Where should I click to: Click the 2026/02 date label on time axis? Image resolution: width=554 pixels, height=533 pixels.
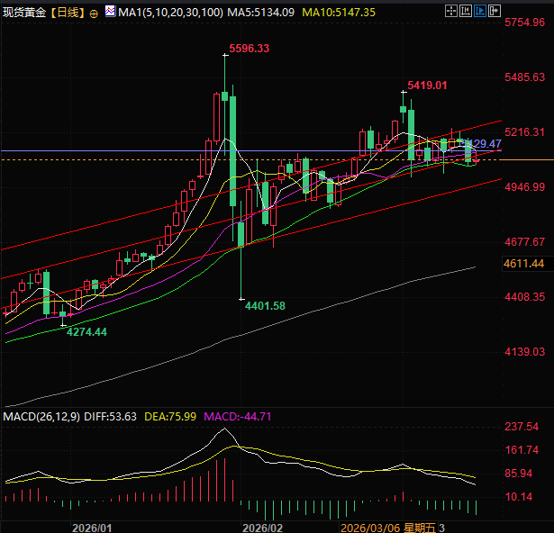262,528
